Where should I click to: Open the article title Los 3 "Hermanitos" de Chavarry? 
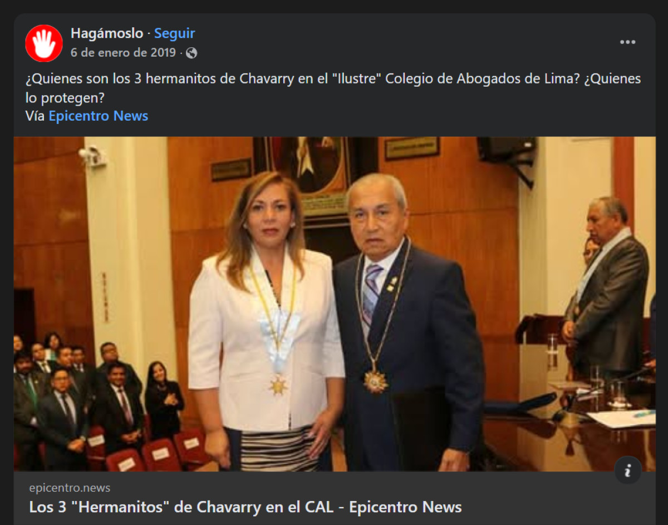coord(245,507)
